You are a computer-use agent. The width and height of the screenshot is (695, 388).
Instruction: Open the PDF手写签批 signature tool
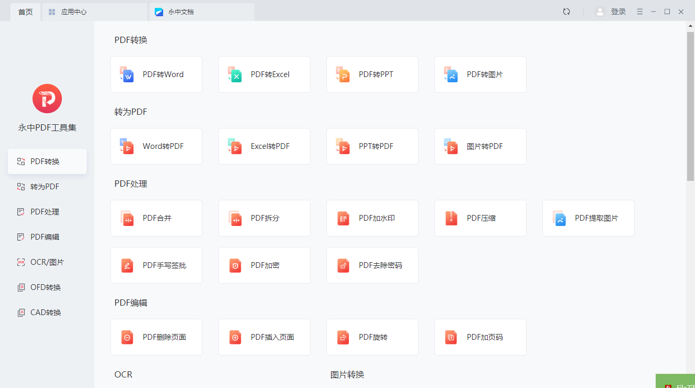coord(156,265)
